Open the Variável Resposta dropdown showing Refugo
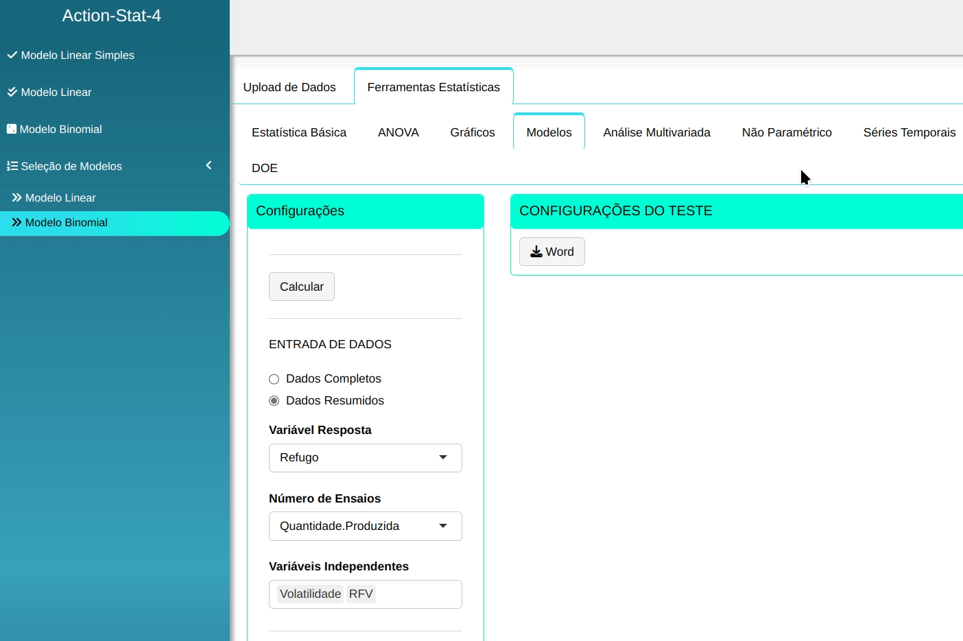This screenshot has height=641, width=963. [x=365, y=458]
